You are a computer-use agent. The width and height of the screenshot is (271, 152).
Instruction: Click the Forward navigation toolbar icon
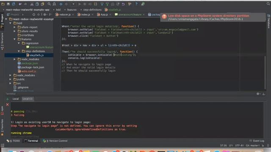pos(66,4)
